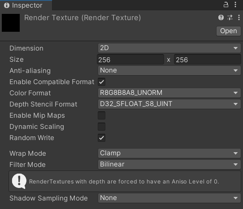The height and width of the screenshot is (209, 243).
Task: Uncheck Enable Compatible Format checkbox
Action: [x=101, y=82]
